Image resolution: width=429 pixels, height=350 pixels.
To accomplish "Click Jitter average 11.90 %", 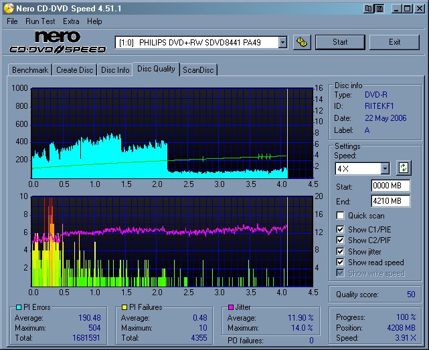I will (301, 318).
